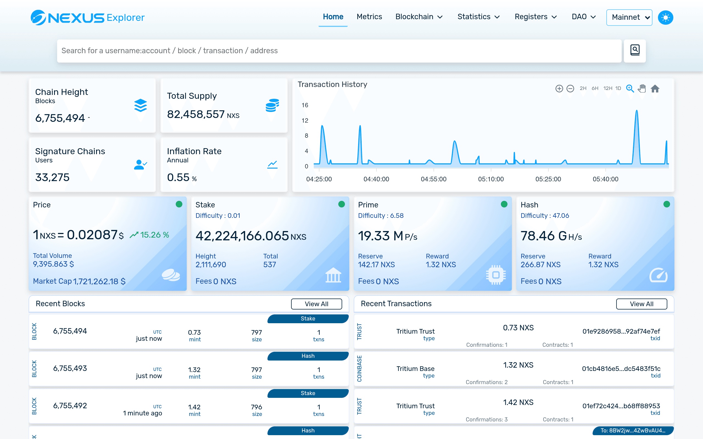Click the Hash card green status dot

click(667, 204)
